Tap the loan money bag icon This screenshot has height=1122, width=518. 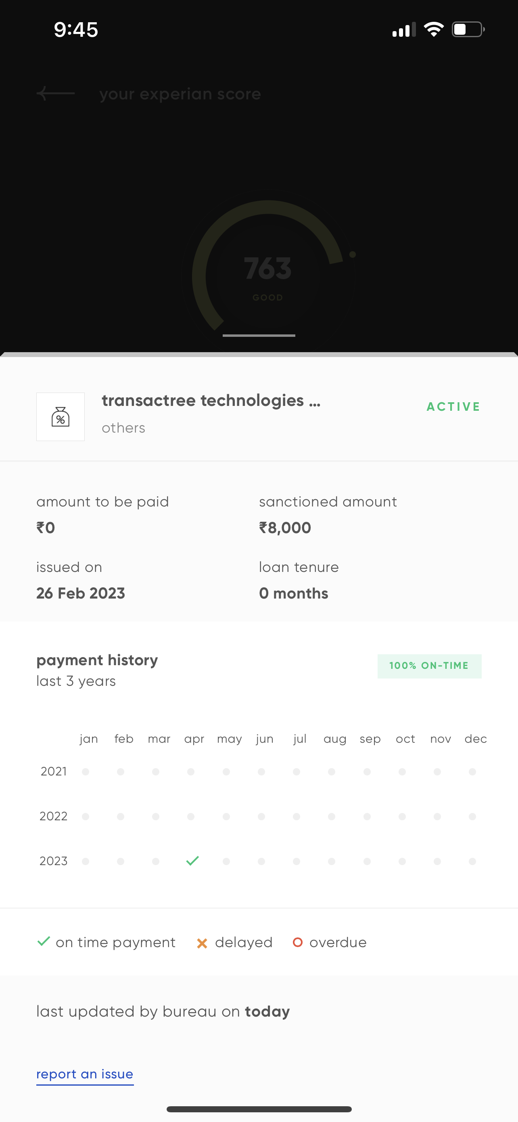[x=61, y=417]
